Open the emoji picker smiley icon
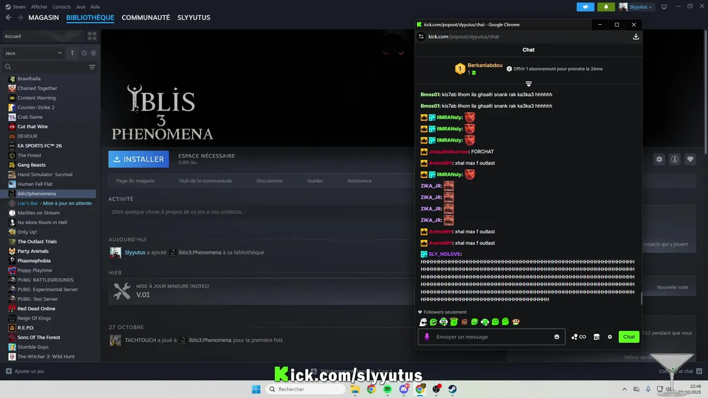Image resolution: width=708 pixels, height=398 pixels. point(556,337)
